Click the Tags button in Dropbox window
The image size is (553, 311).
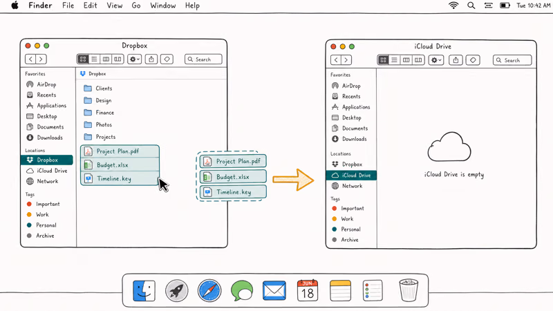pyautogui.click(x=167, y=59)
